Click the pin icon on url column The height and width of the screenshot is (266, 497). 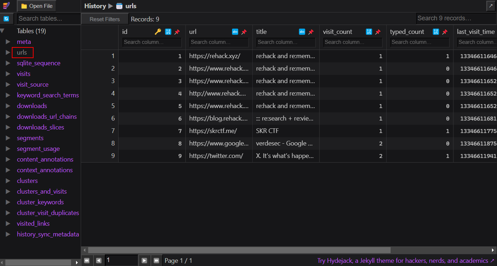point(244,32)
